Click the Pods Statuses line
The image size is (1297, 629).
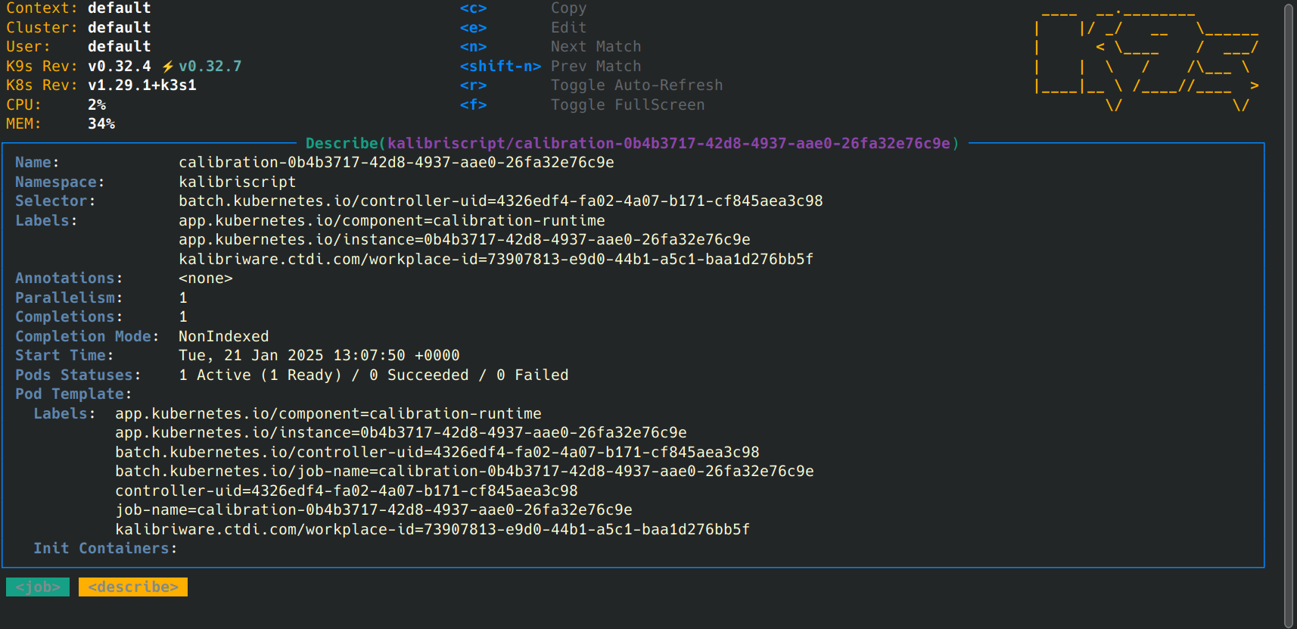click(x=292, y=375)
